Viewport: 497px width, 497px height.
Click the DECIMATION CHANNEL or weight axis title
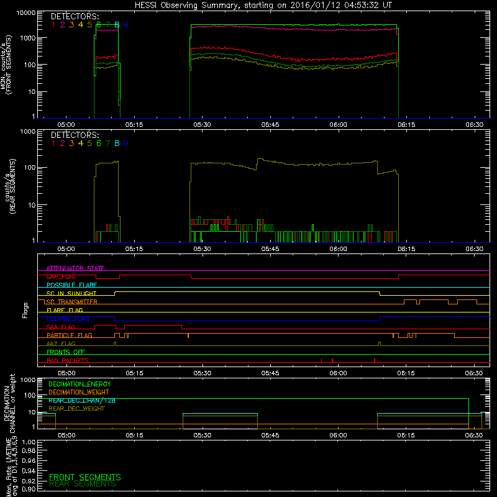pos(9,403)
